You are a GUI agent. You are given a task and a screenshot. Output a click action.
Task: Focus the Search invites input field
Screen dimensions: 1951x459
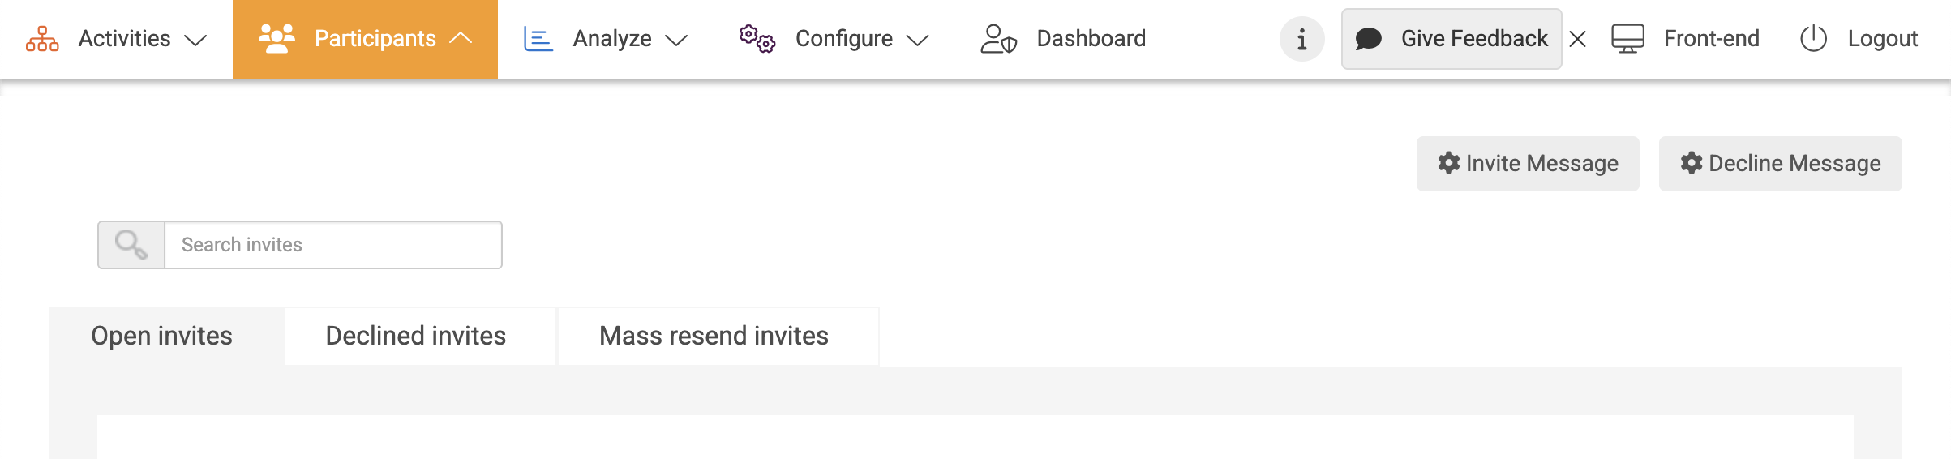332,245
